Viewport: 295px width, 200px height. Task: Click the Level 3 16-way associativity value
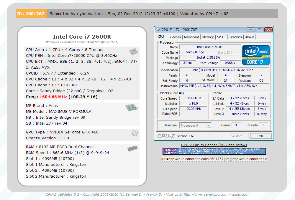[x=262, y=114]
